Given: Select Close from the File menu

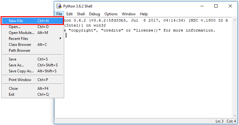Looking at the screenshot, I should tap(13, 89).
